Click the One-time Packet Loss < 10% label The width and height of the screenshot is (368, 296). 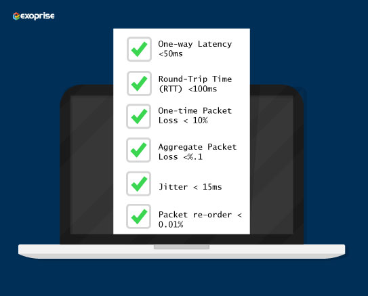(195, 115)
